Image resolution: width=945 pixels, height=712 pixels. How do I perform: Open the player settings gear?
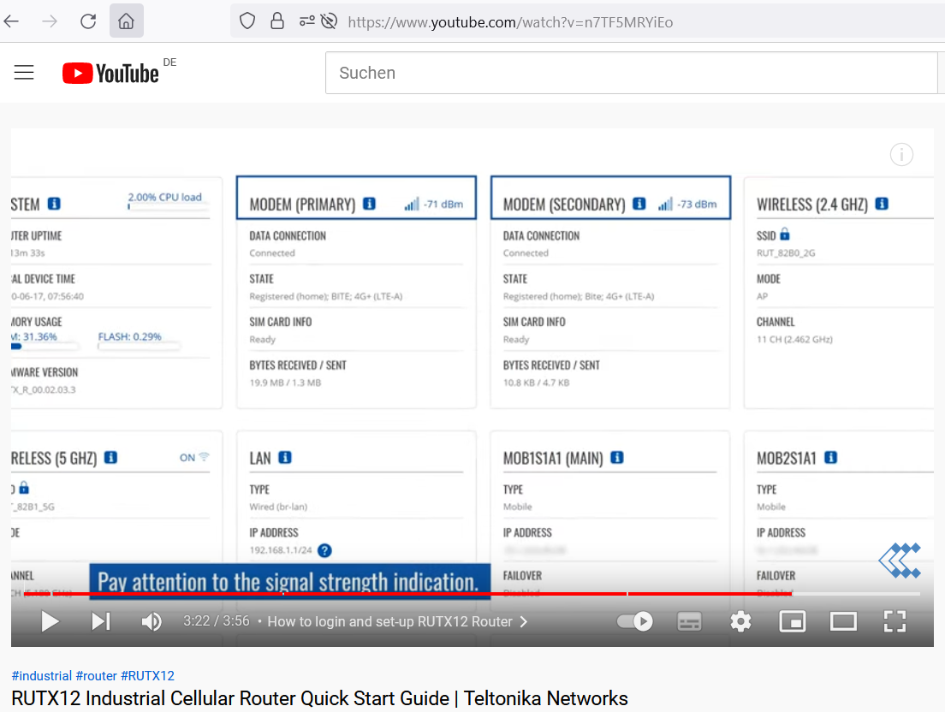coord(740,621)
